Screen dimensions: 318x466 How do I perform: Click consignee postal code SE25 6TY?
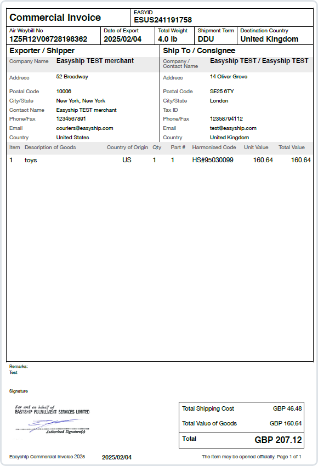(x=222, y=92)
